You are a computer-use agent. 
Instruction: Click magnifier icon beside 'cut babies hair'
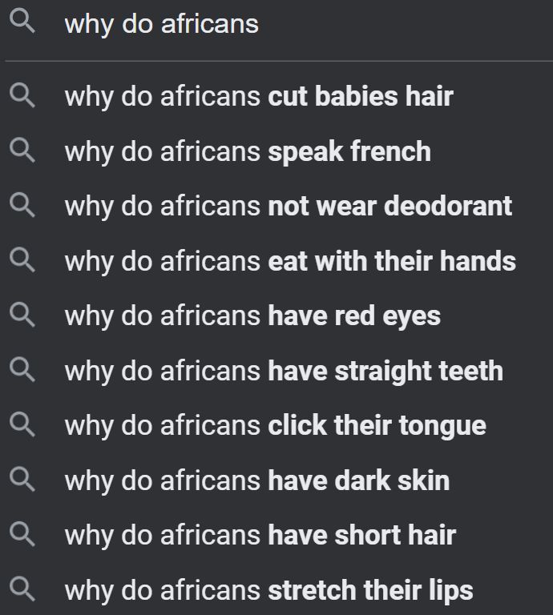[22, 95]
